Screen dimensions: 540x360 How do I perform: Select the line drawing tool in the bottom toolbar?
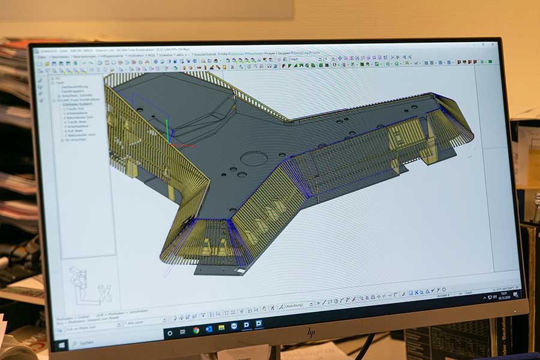tap(324, 302)
